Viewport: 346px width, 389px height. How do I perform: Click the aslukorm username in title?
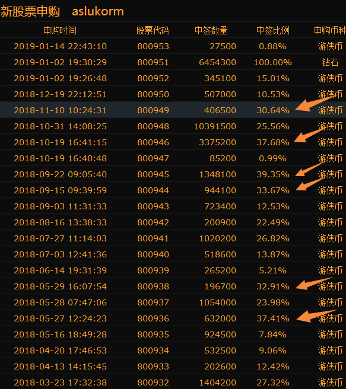click(98, 11)
